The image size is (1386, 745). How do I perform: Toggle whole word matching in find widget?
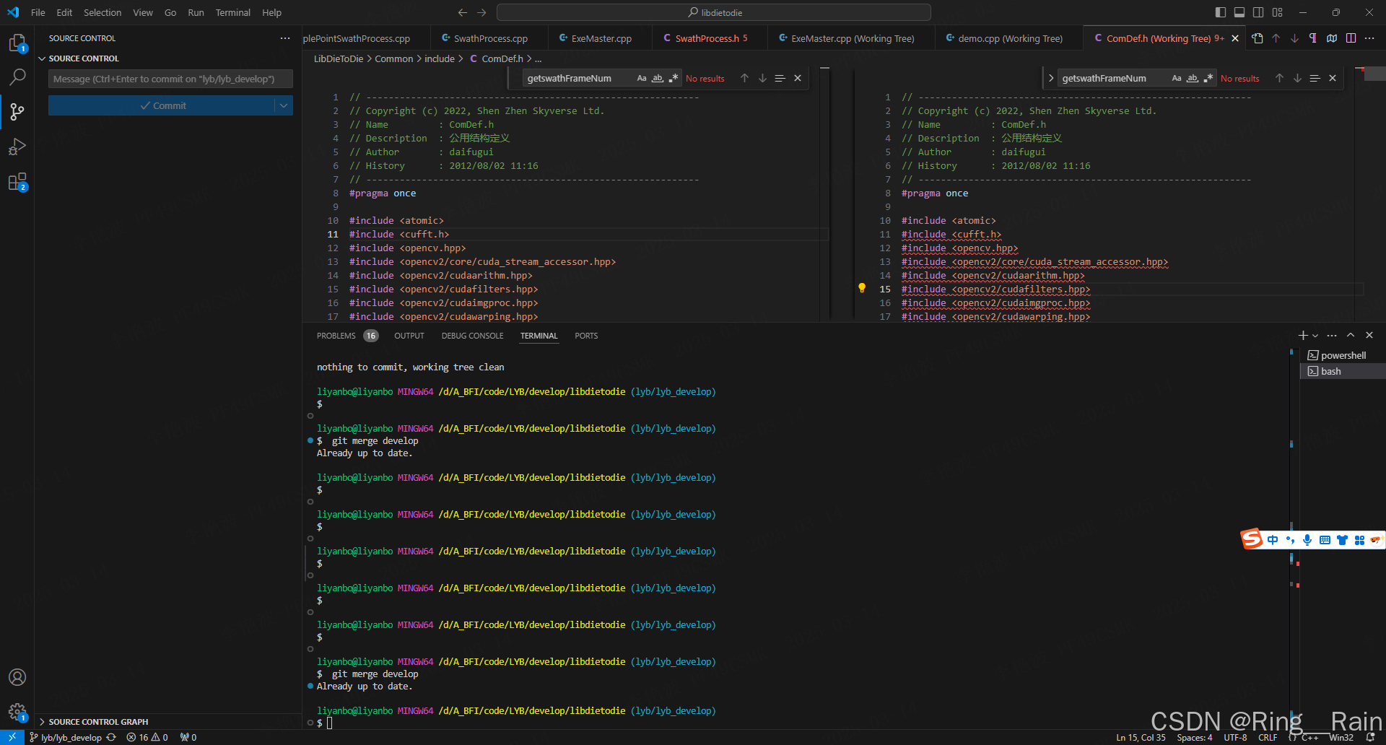tap(658, 78)
